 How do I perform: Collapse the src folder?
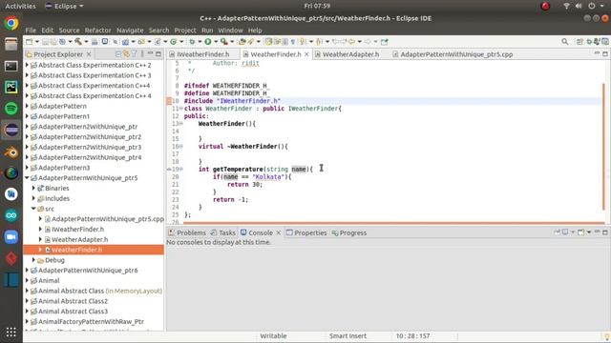(x=33, y=209)
